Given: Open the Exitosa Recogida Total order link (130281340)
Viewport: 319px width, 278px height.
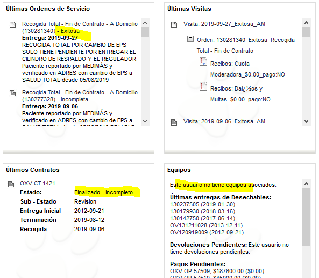Looking at the screenshot, I should pyautogui.click(x=80, y=27).
